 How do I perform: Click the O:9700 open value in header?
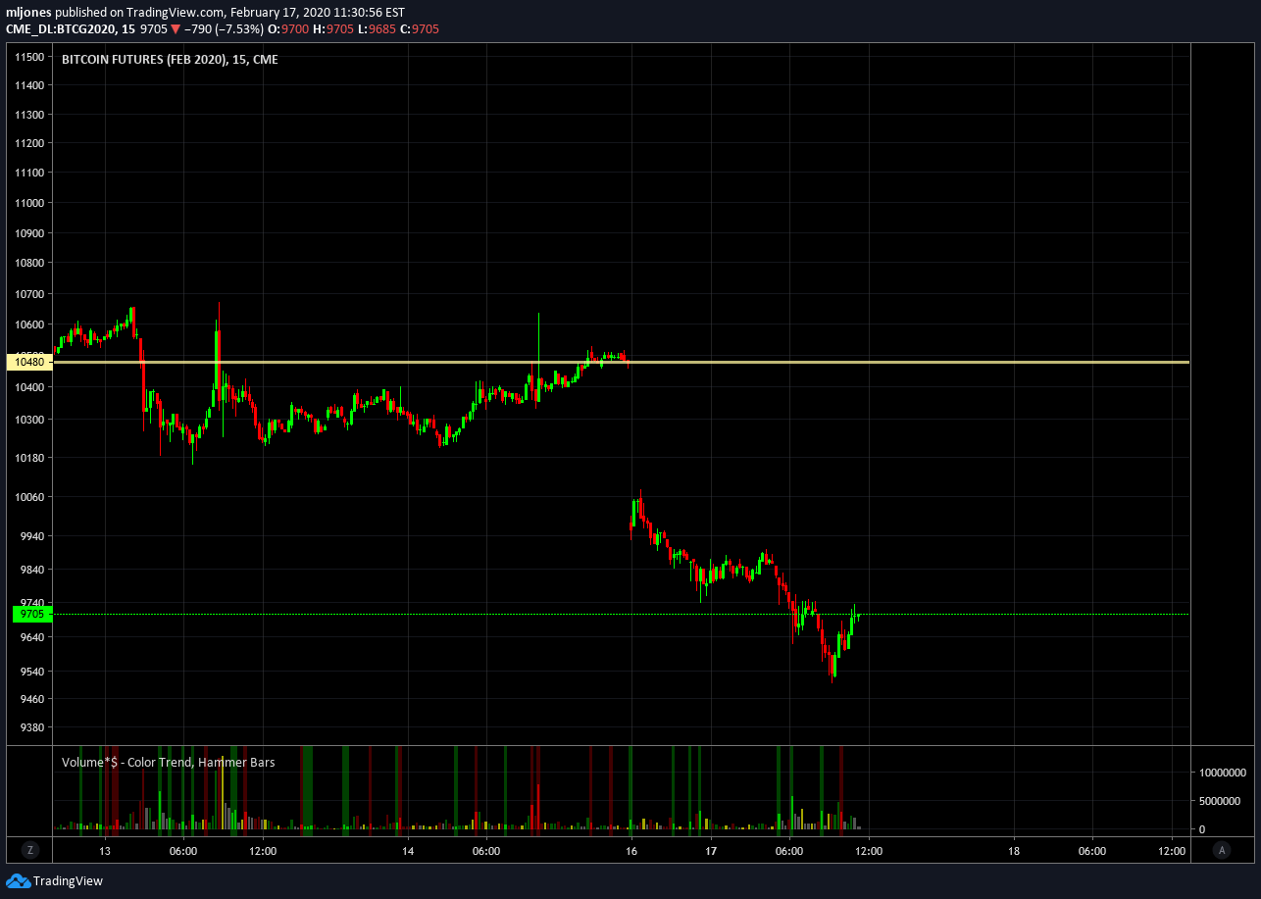click(x=289, y=28)
